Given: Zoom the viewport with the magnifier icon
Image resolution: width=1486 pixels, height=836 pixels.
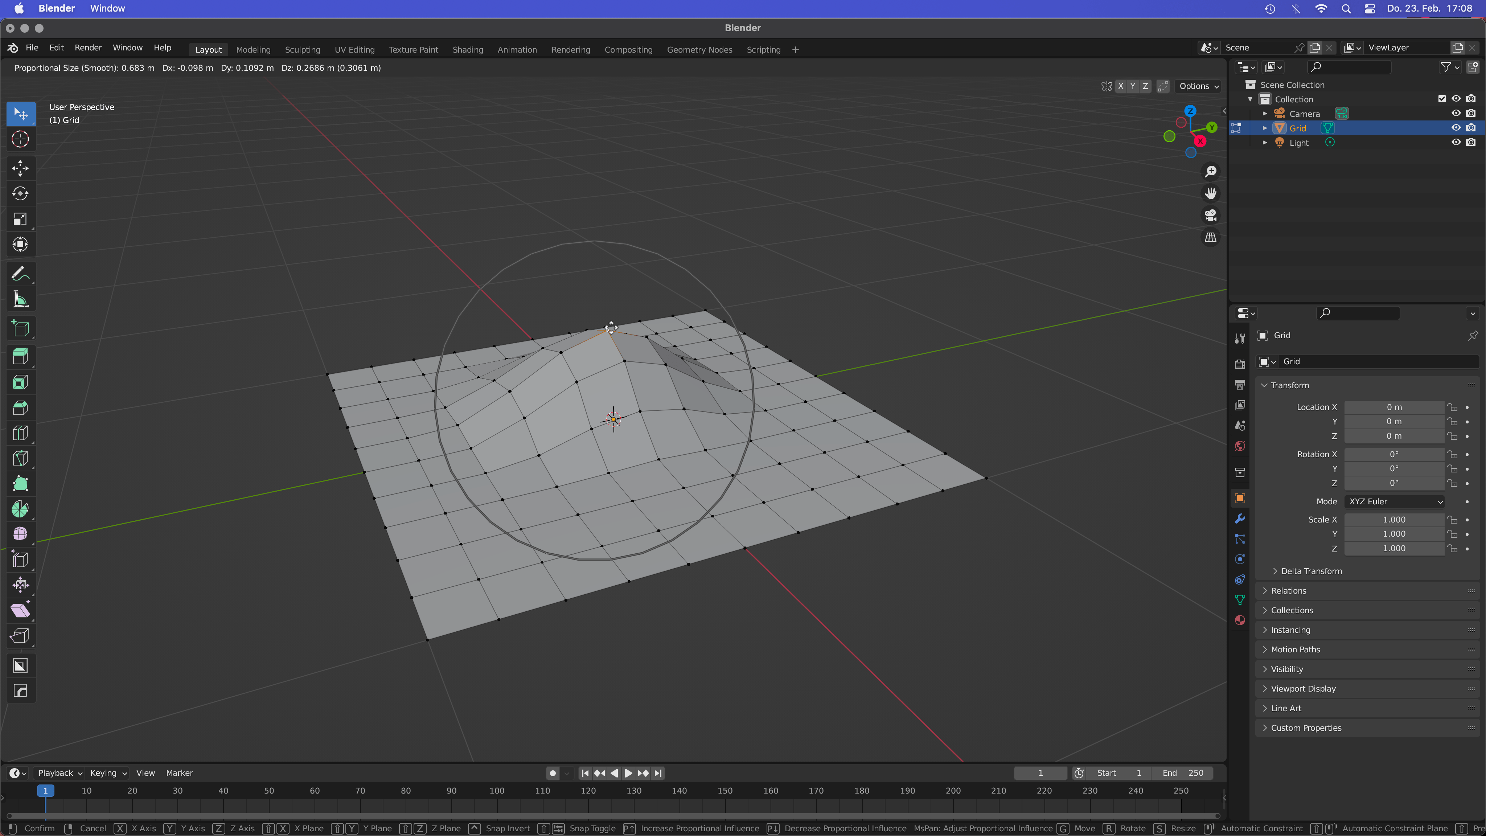Looking at the screenshot, I should (x=1211, y=171).
